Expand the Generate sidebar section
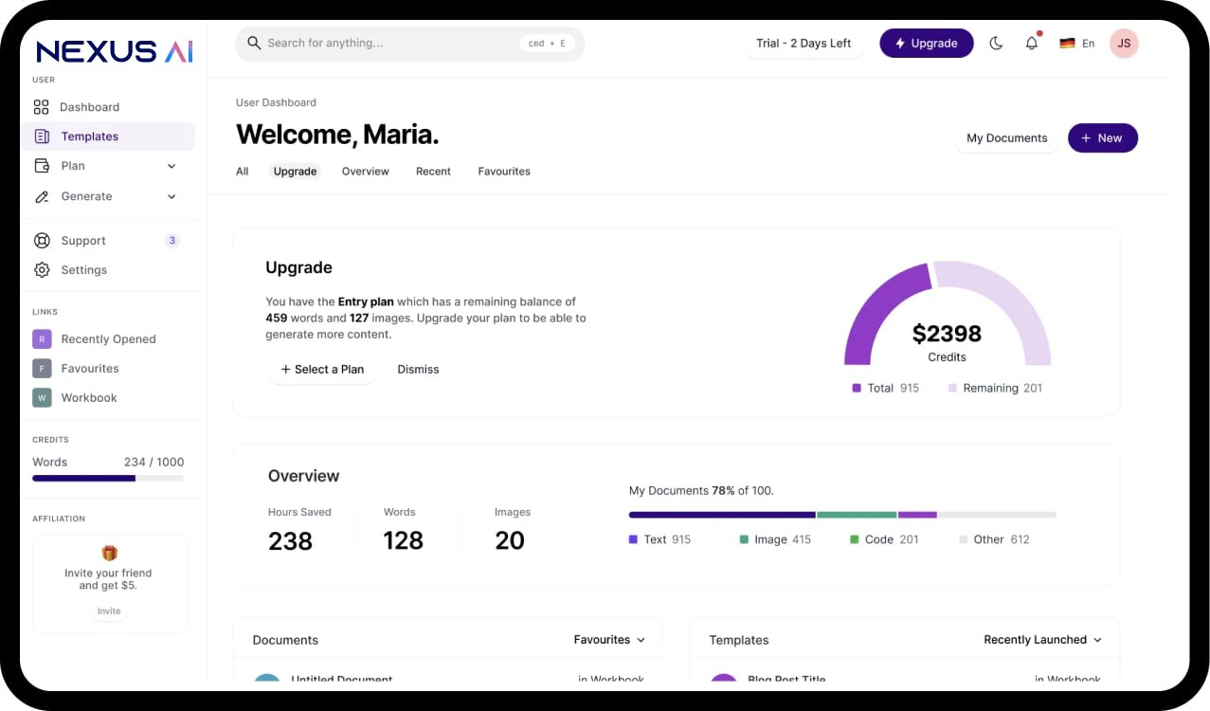The width and height of the screenshot is (1210, 711). pyautogui.click(x=171, y=196)
